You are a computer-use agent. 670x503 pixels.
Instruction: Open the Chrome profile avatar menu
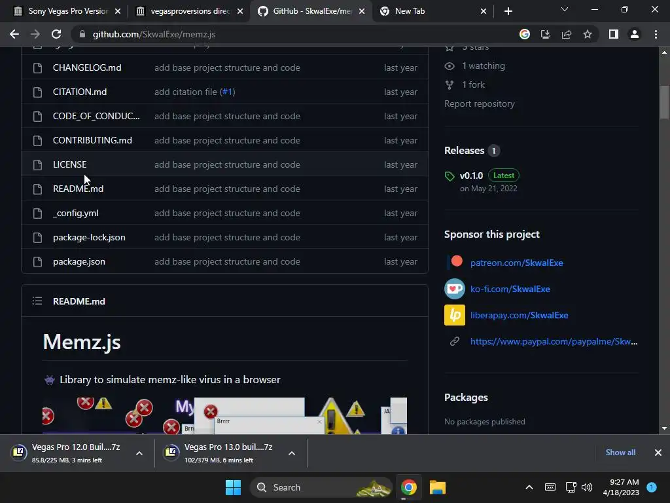[635, 34]
